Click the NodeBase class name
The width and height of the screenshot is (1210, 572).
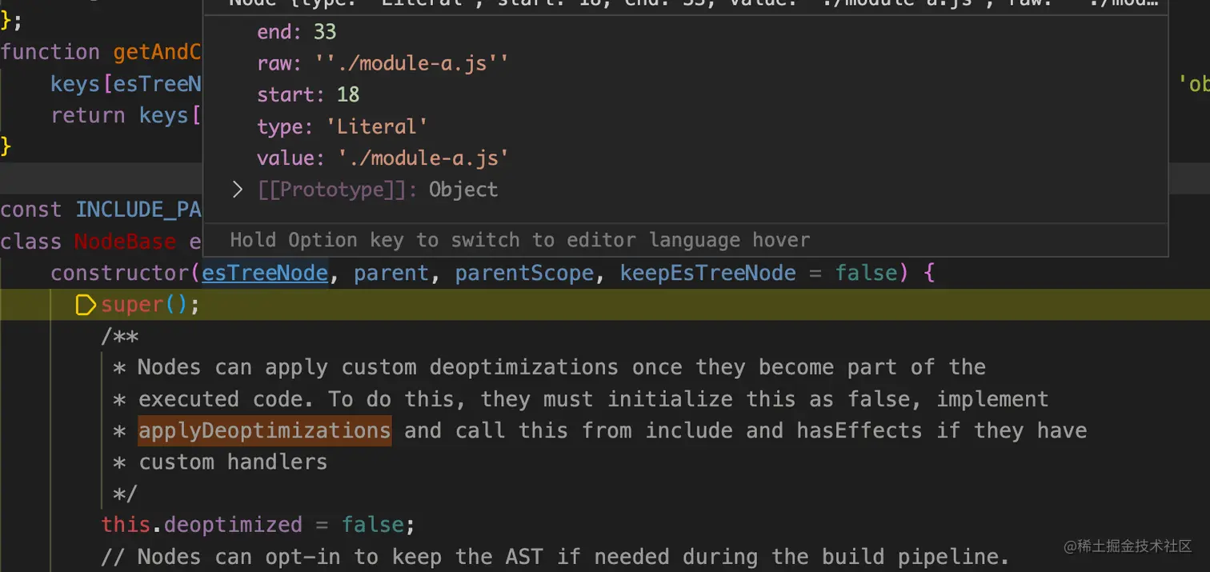125,242
